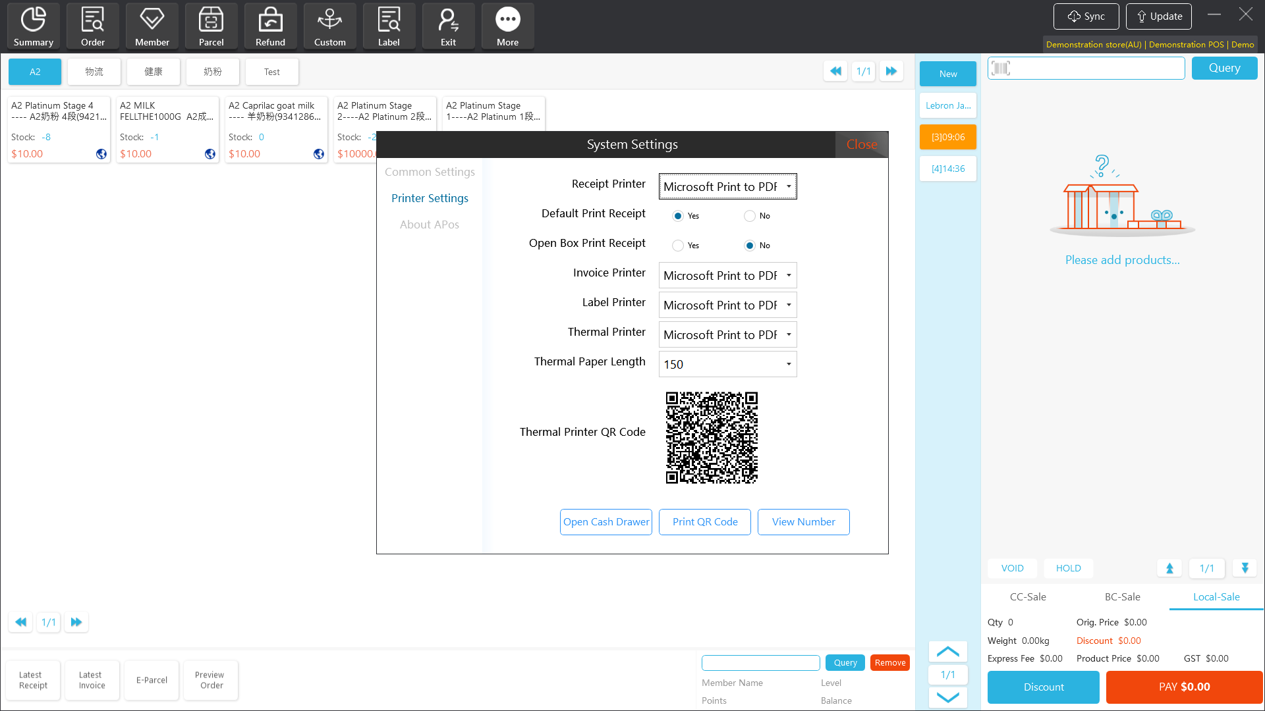Expand the Receipt Printer dropdown
Viewport: 1265px width, 711px height.
click(727, 186)
